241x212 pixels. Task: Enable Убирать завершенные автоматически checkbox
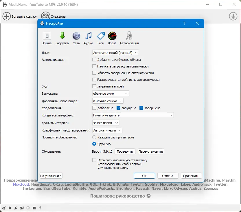click(94, 73)
